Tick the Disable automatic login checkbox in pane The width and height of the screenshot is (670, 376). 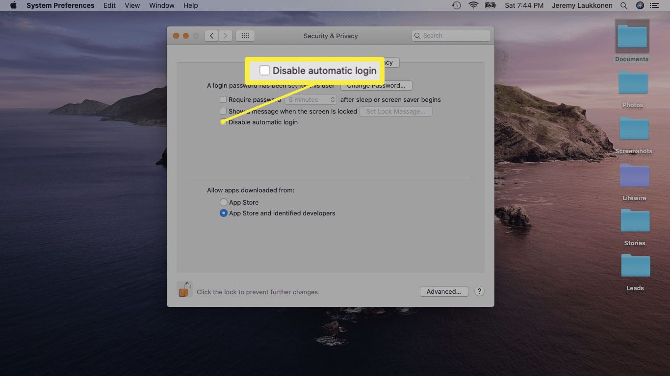coord(223,122)
